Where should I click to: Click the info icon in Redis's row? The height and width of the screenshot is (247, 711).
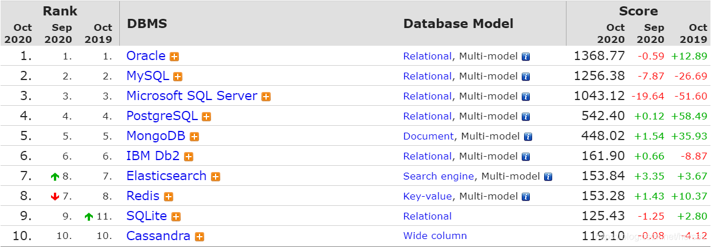[x=526, y=197]
